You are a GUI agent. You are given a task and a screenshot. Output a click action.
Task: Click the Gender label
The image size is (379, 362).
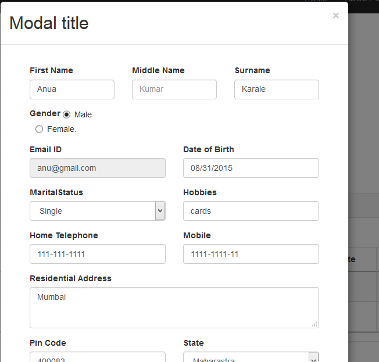(45, 113)
